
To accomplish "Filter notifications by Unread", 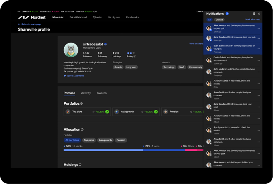I will click(219, 20).
